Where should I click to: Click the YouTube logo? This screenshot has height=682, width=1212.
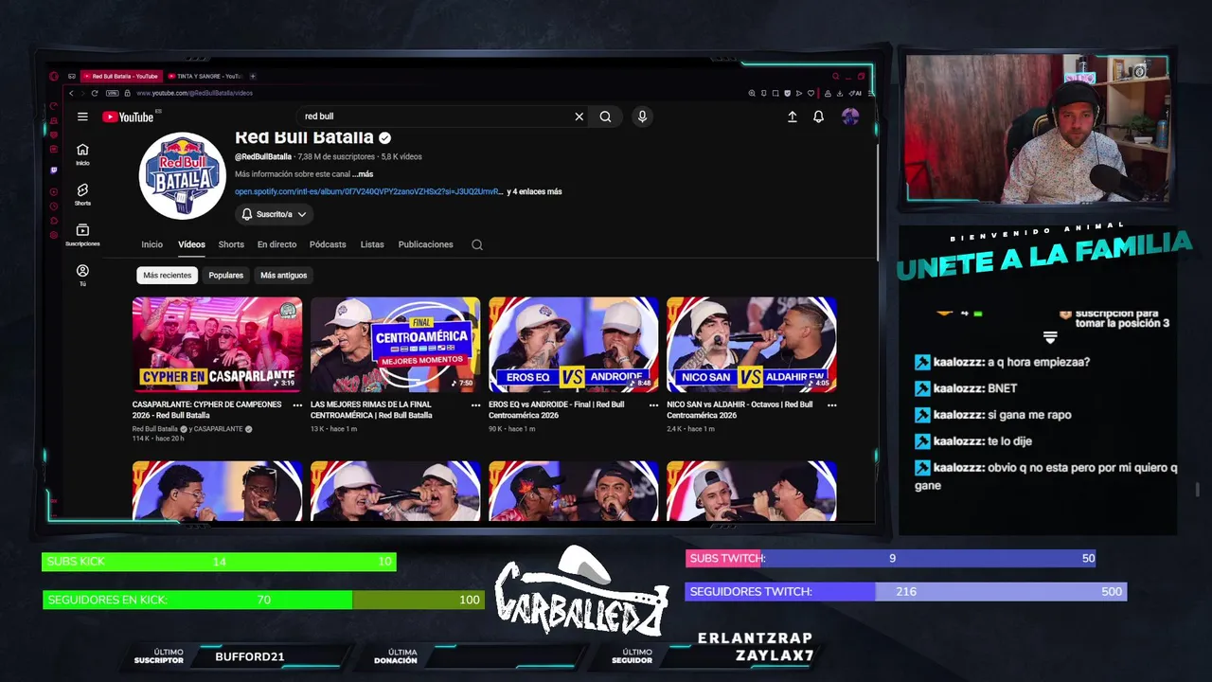tap(128, 117)
